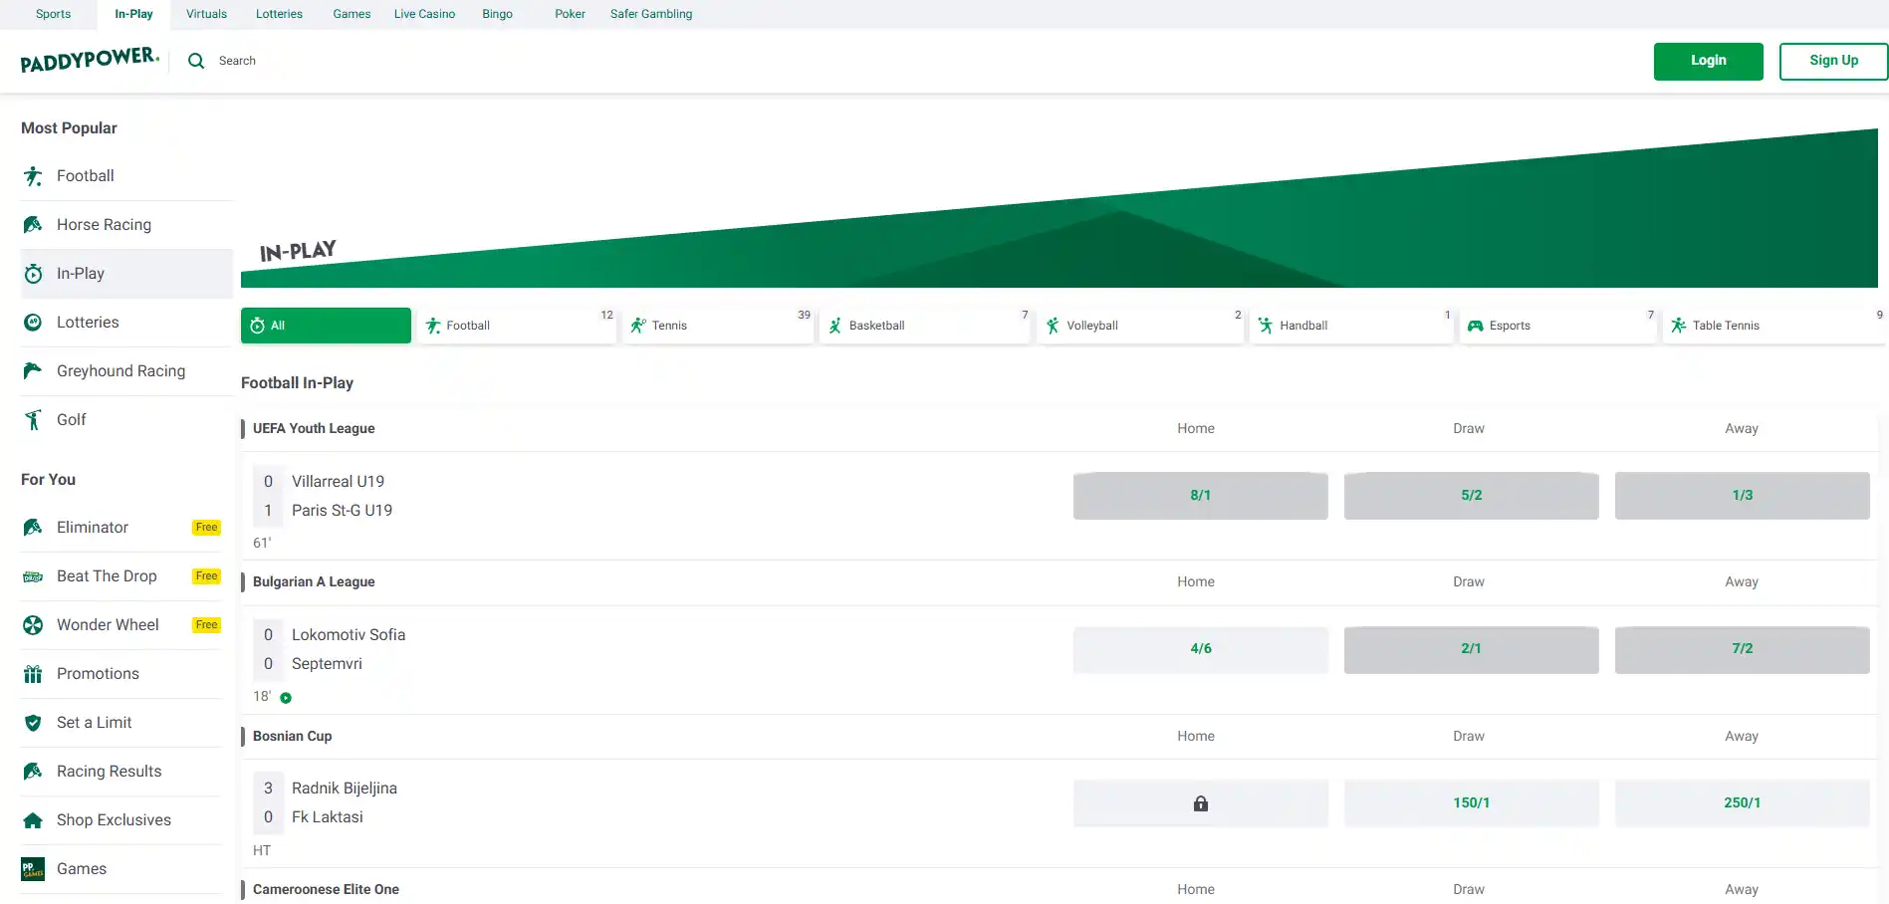Image resolution: width=1889 pixels, height=904 pixels.
Task: Click the Horse Racing icon in sidebar
Action: pyautogui.click(x=33, y=225)
